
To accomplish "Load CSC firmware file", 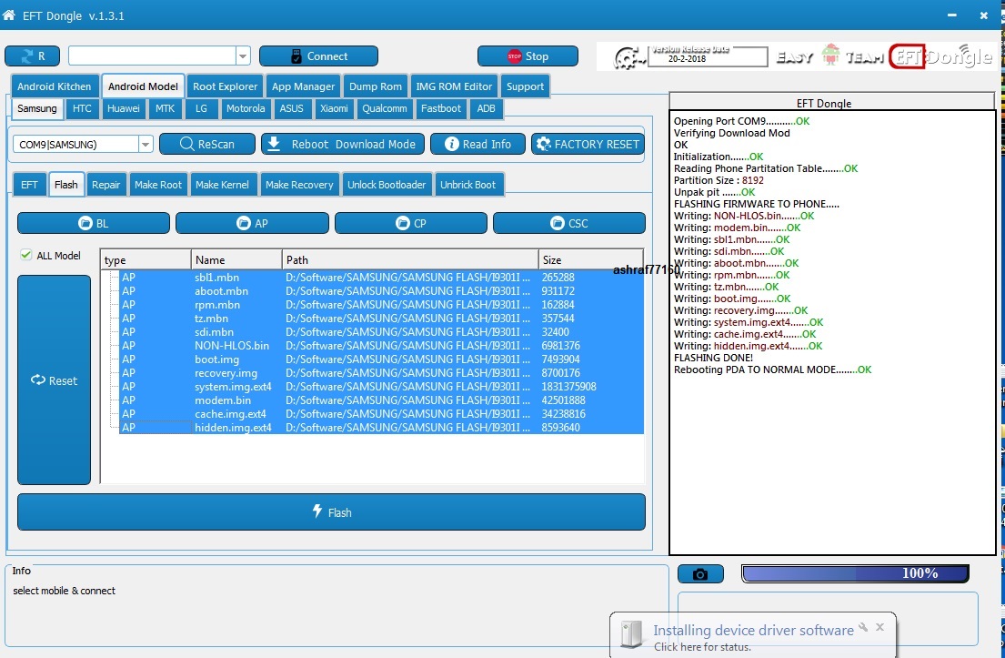I will tap(569, 223).
